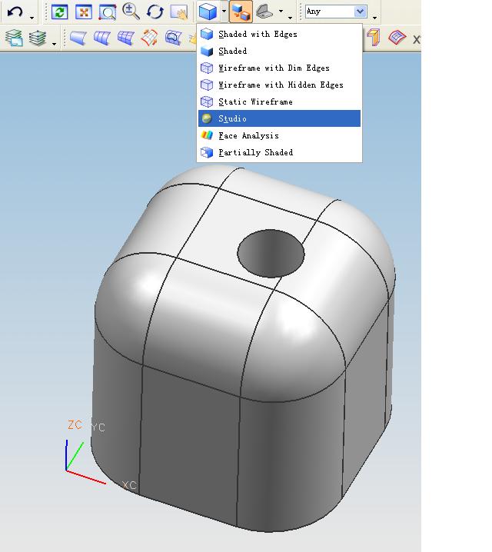This screenshot has height=552, width=492.
Task: Select the mesh grid surface tool
Action: [x=126, y=38]
